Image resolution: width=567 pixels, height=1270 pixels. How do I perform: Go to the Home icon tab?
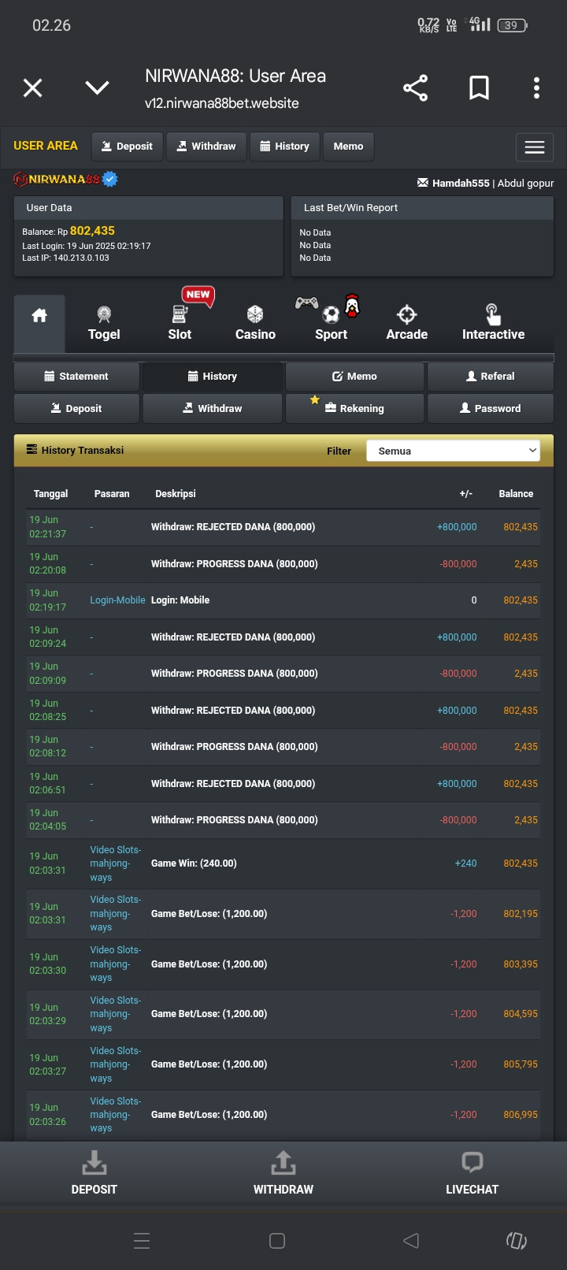pyautogui.click(x=39, y=323)
